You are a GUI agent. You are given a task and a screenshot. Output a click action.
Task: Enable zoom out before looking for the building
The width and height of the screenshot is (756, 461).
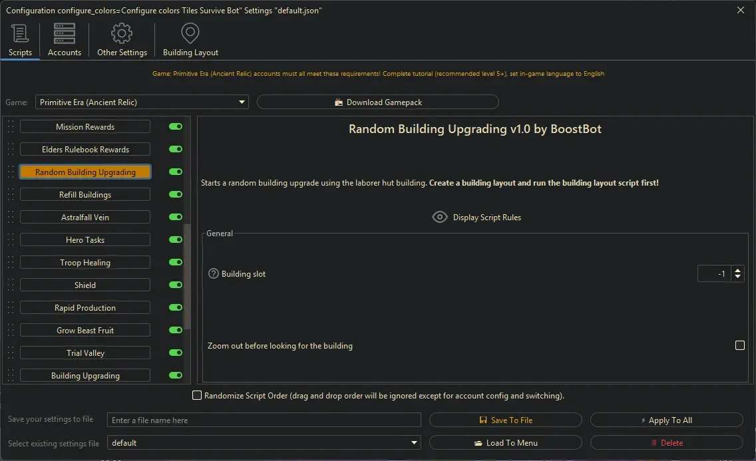click(x=739, y=345)
